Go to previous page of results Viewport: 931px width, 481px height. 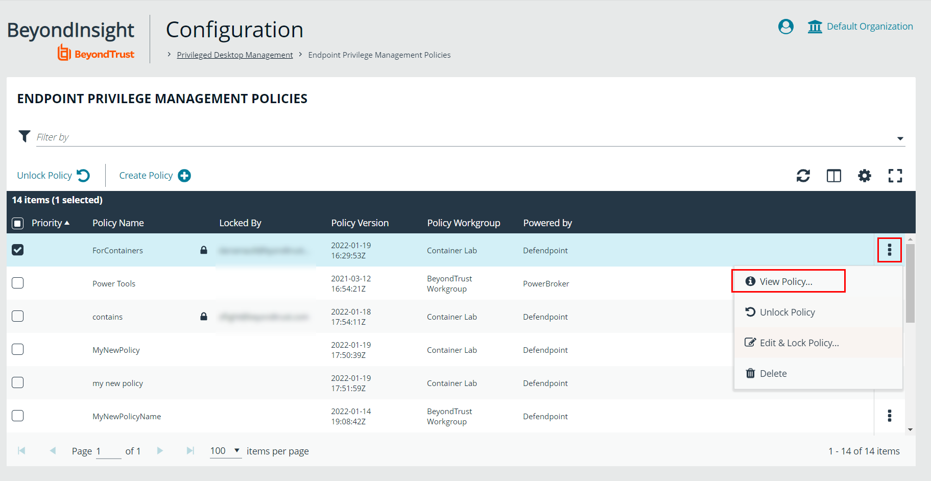(53, 450)
